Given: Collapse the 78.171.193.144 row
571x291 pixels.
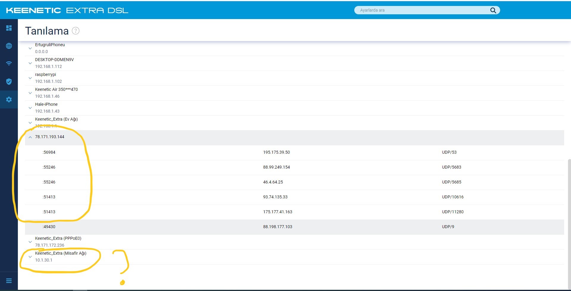Looking at the screenshot, I should 30,137.
